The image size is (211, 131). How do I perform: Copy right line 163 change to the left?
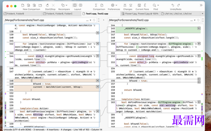pos(199,102)
